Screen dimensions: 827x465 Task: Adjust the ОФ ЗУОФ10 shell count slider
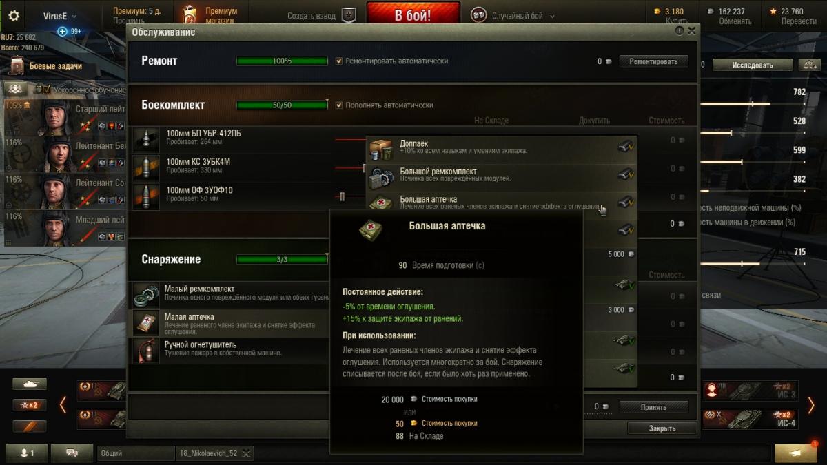click(341, 196)
